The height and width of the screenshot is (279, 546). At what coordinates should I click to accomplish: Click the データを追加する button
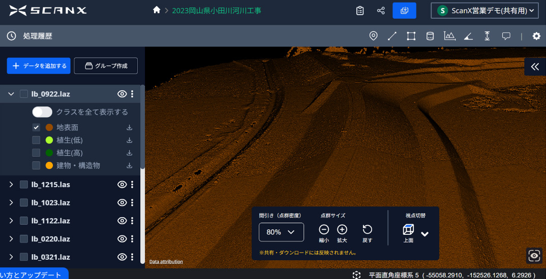tap(37, 65)
